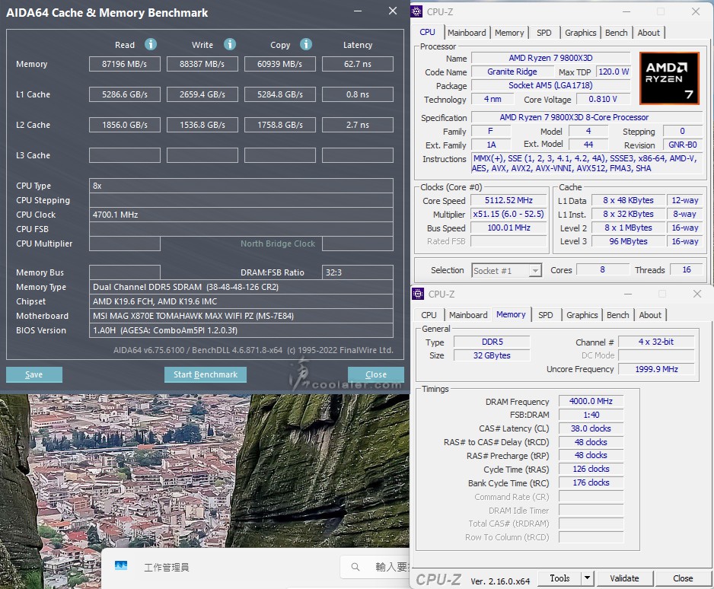Click the AMD Ryzen 7 logo
This screenshot has width=714, height=589.
(x=669, y=78)
